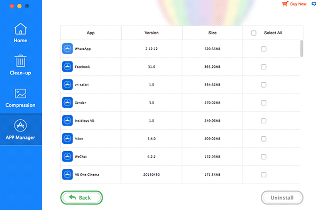Image resolution: width=320 pixels, height=210 pixels.
Task: Click version 31.0 cell
Action: coord(151,67)
